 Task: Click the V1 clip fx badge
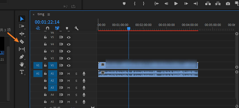(x=103, y=65)
